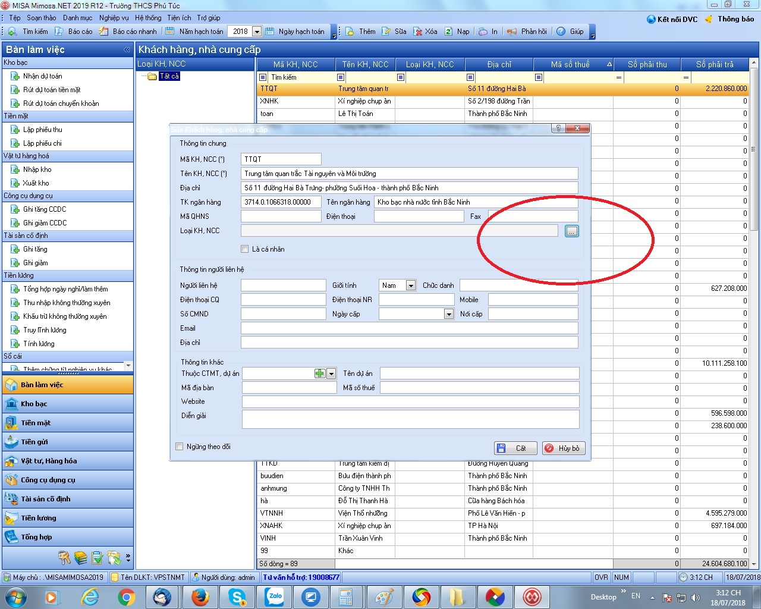The width and height of the screenshot is (761, 609).
Task: Click Email input field
Action: point(410,328)
